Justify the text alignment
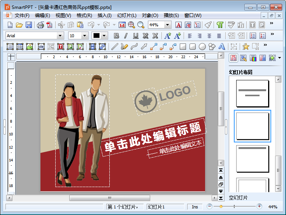The height and width of the screenshot is (215, 286). (219, 36)
